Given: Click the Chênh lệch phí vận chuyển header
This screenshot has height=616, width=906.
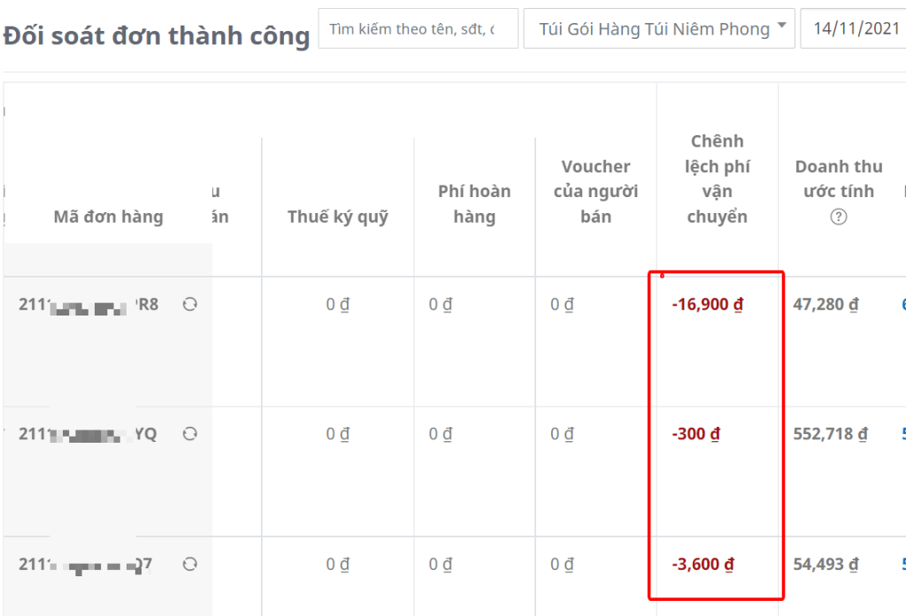Looking at the screenshot, I should (x=718, y=179).
